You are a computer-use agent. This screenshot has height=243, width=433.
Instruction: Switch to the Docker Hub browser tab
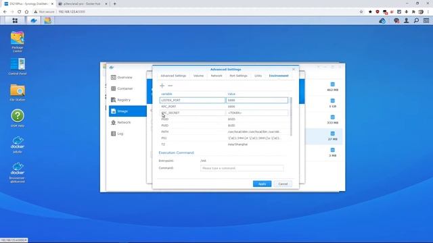click(82, 4)
